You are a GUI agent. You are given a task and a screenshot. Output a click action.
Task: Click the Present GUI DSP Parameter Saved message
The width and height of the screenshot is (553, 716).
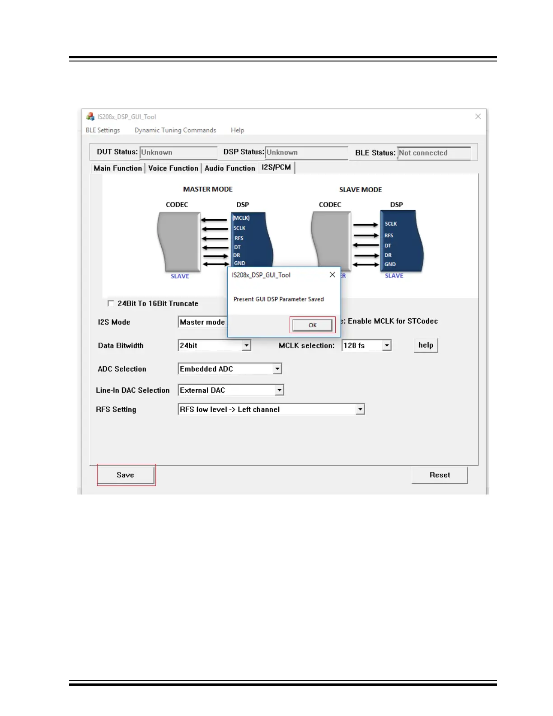tap(278, 299)
